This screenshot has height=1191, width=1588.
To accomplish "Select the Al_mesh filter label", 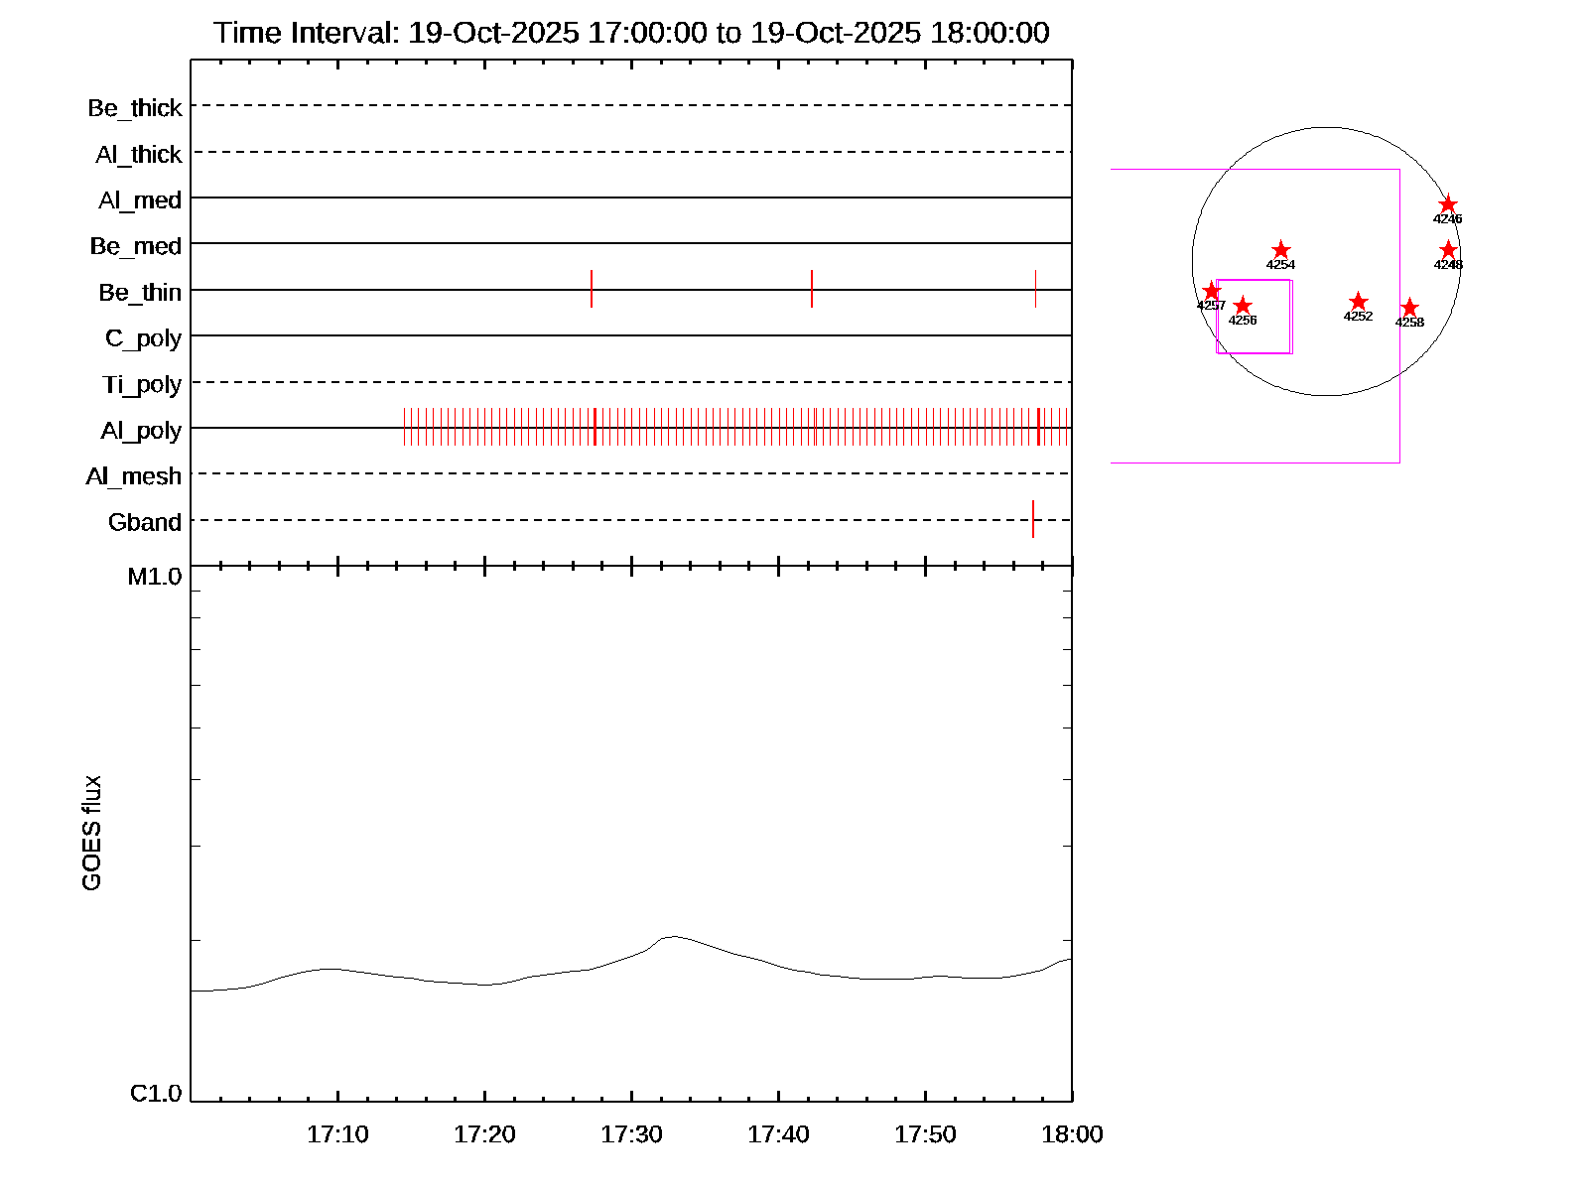I will click(134, 477).
